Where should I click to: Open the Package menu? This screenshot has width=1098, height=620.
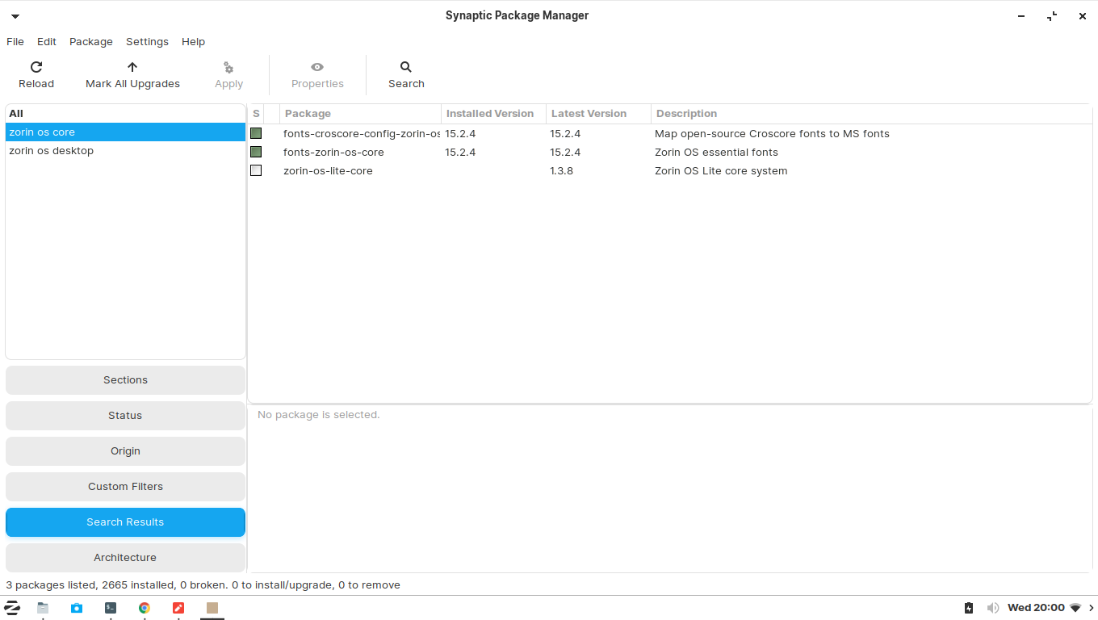[x=91, y=41]
